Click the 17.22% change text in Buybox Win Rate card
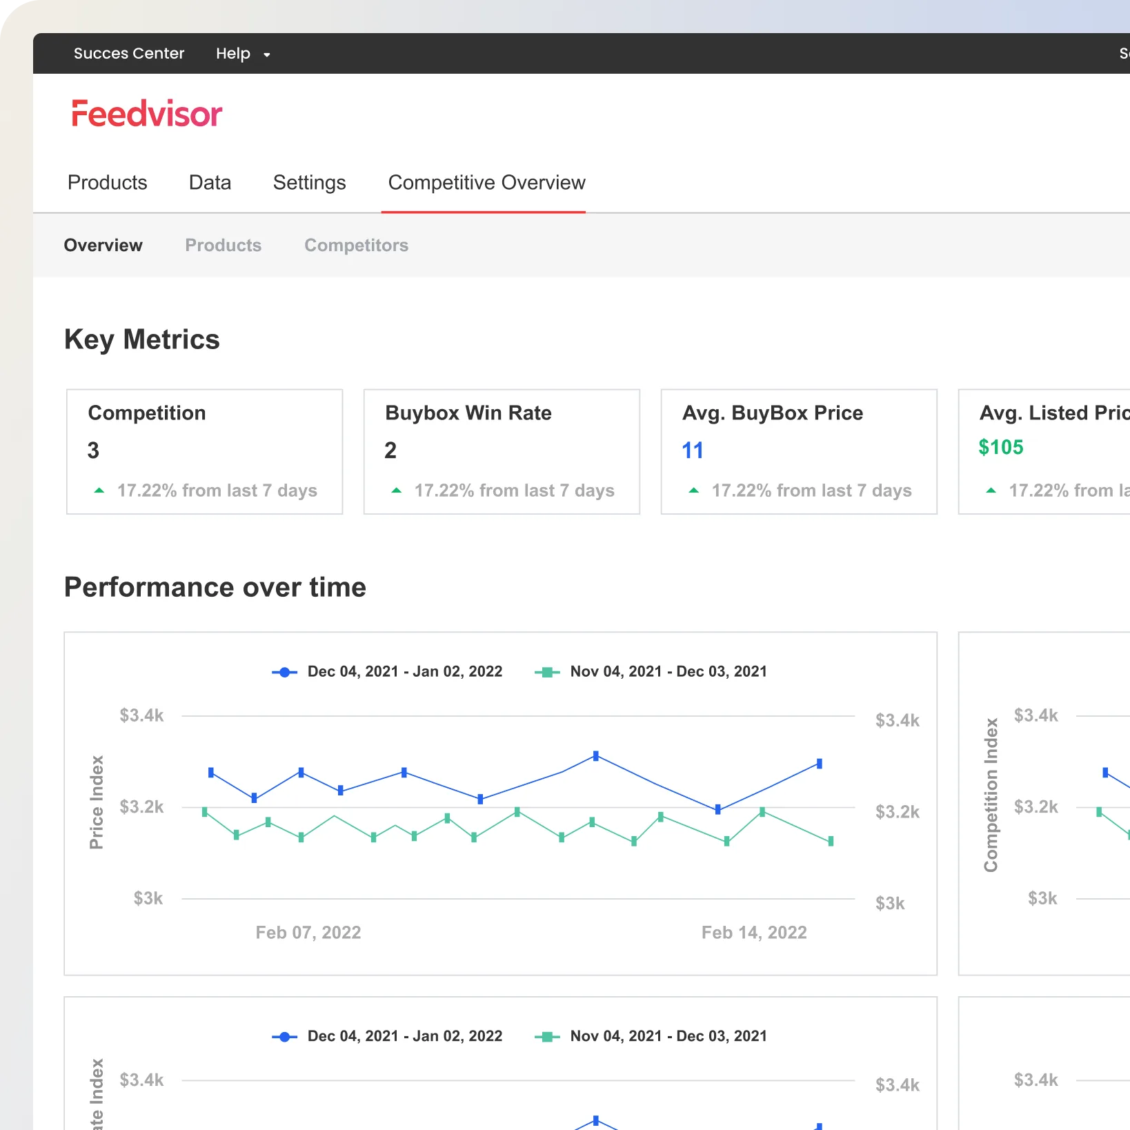This screenshot has width=1130, height=1130. [515, 490]
